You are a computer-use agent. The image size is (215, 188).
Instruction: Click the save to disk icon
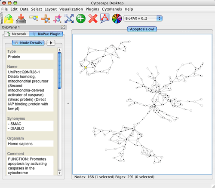click(x=21, y=18)
